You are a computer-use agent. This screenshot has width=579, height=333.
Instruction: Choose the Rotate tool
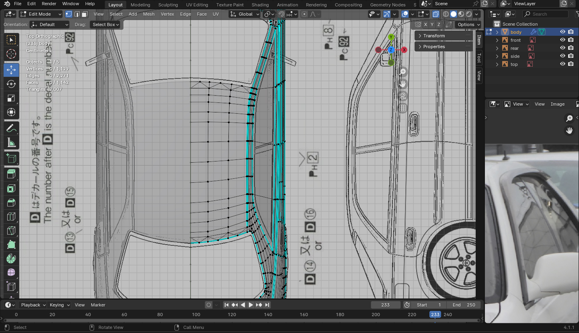point(11,84)
